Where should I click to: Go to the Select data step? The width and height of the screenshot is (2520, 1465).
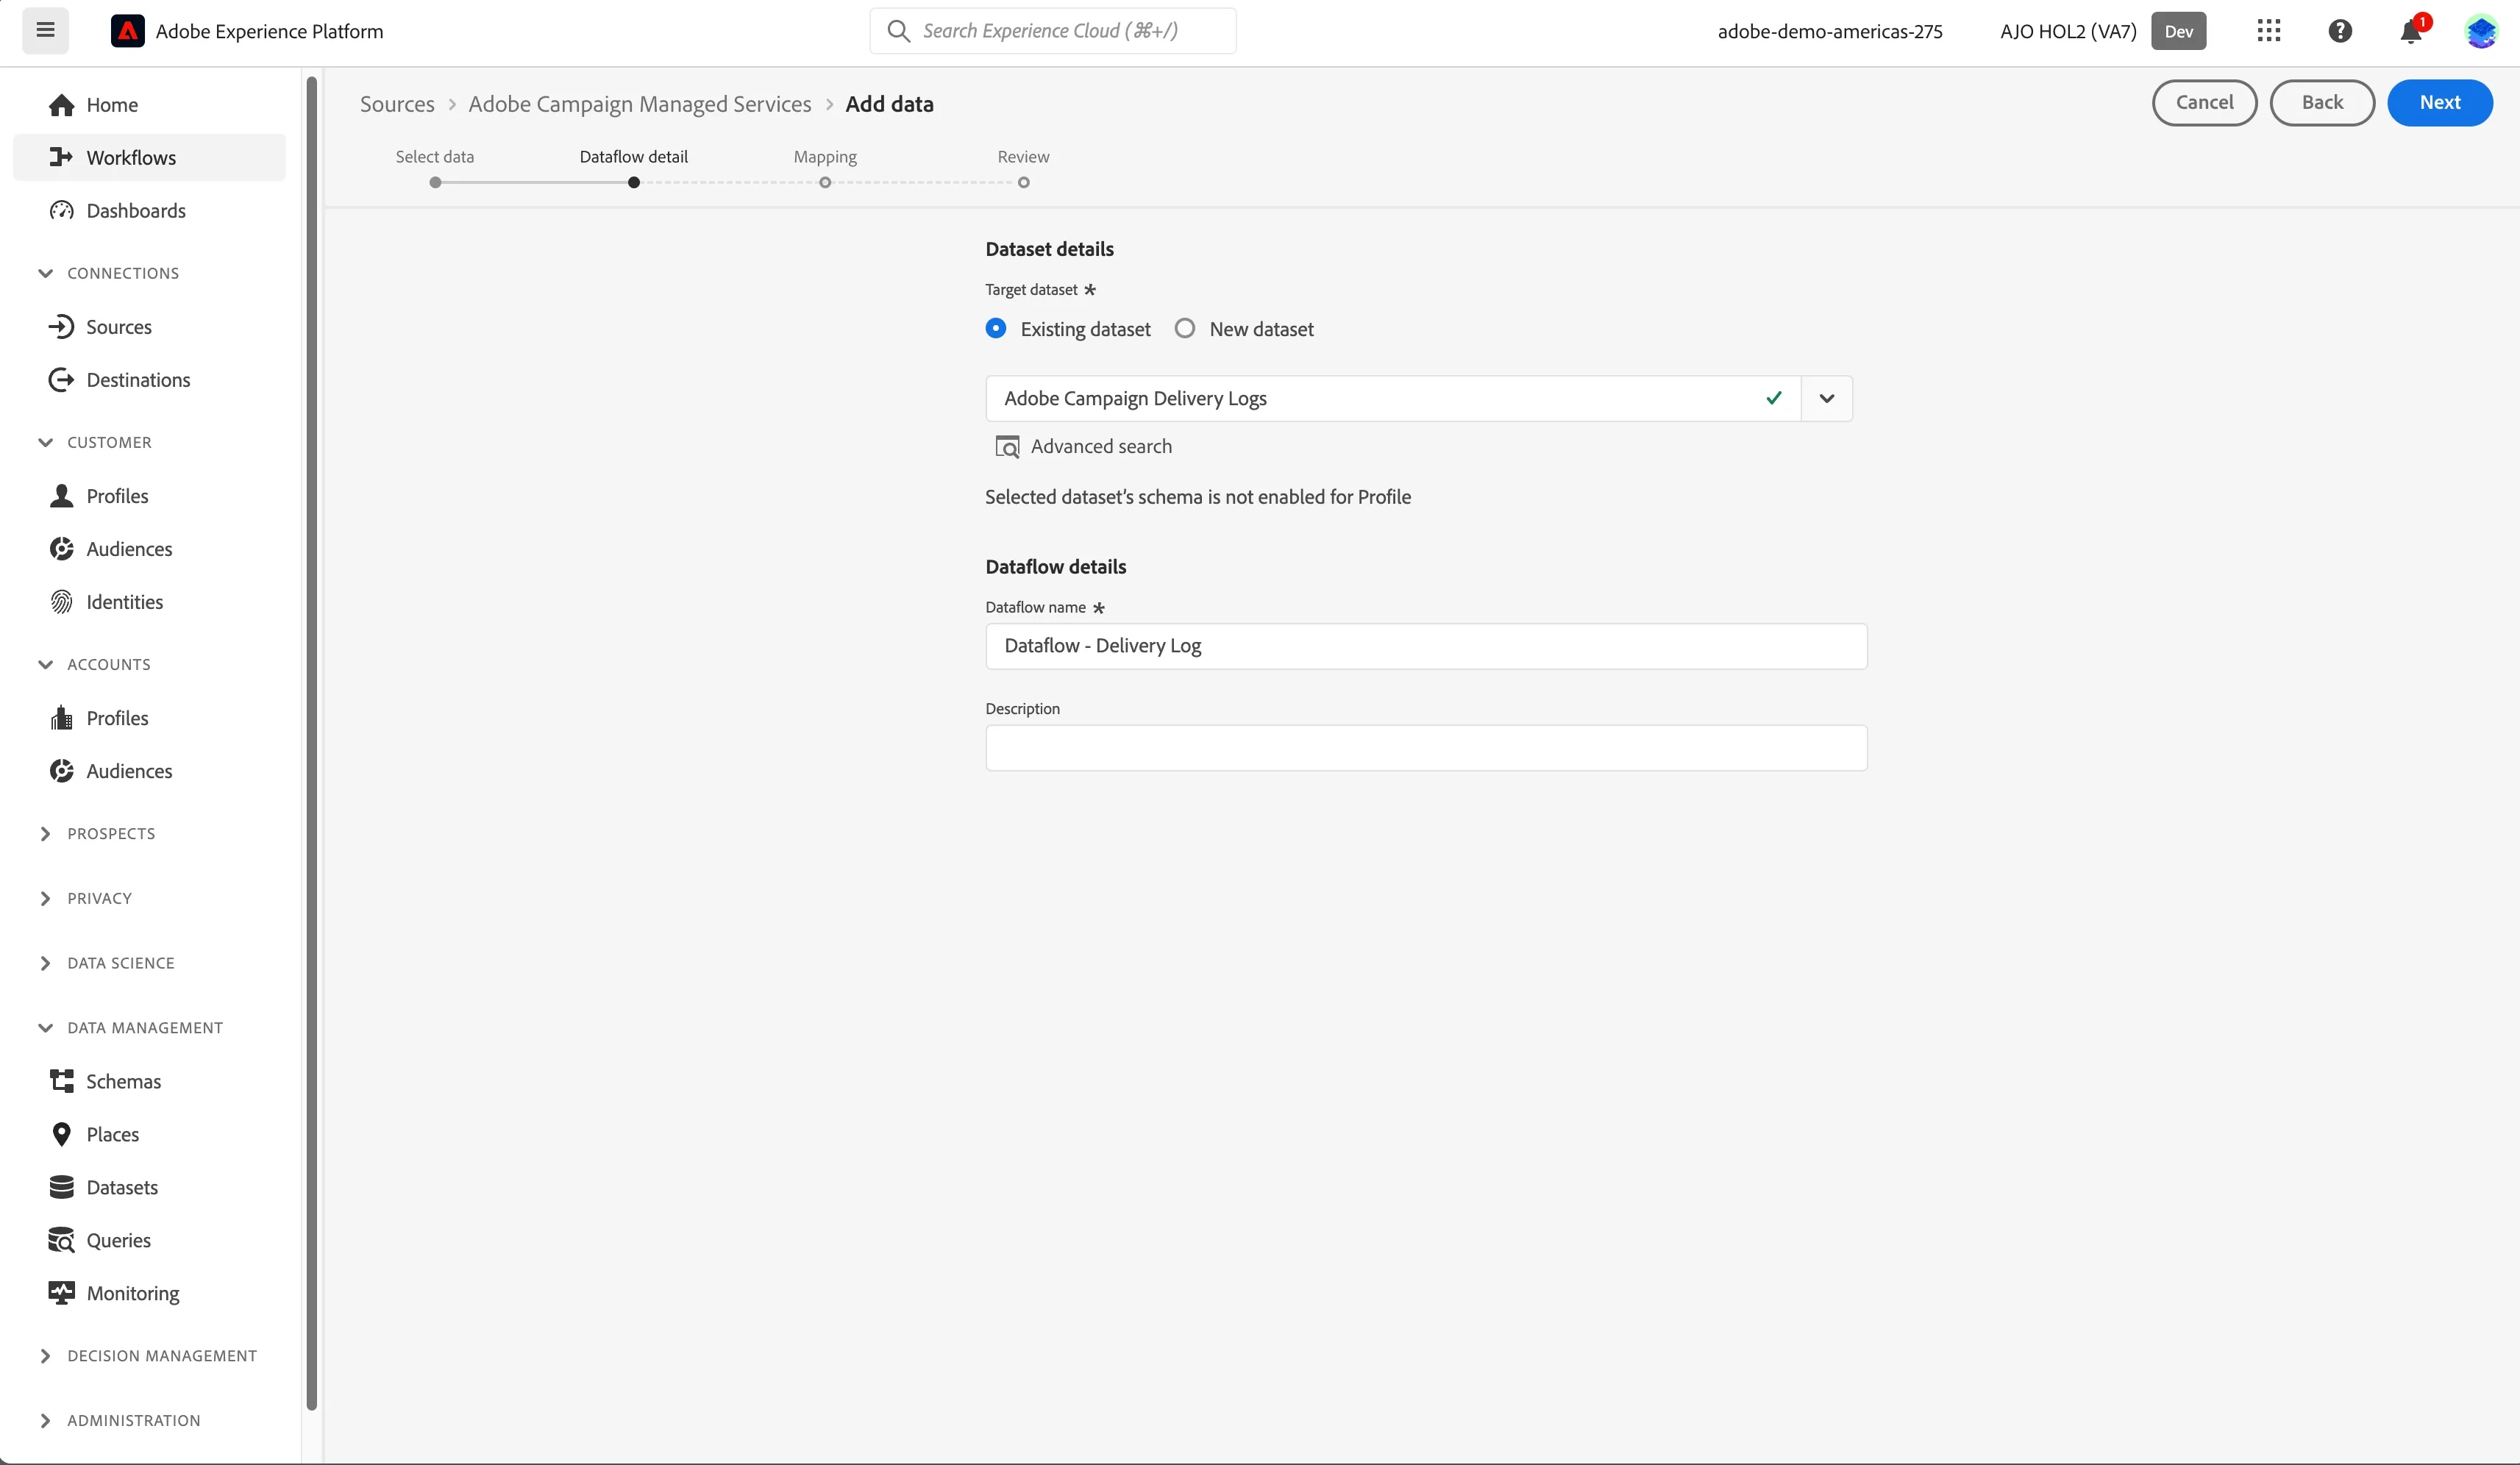coord(435,168)
